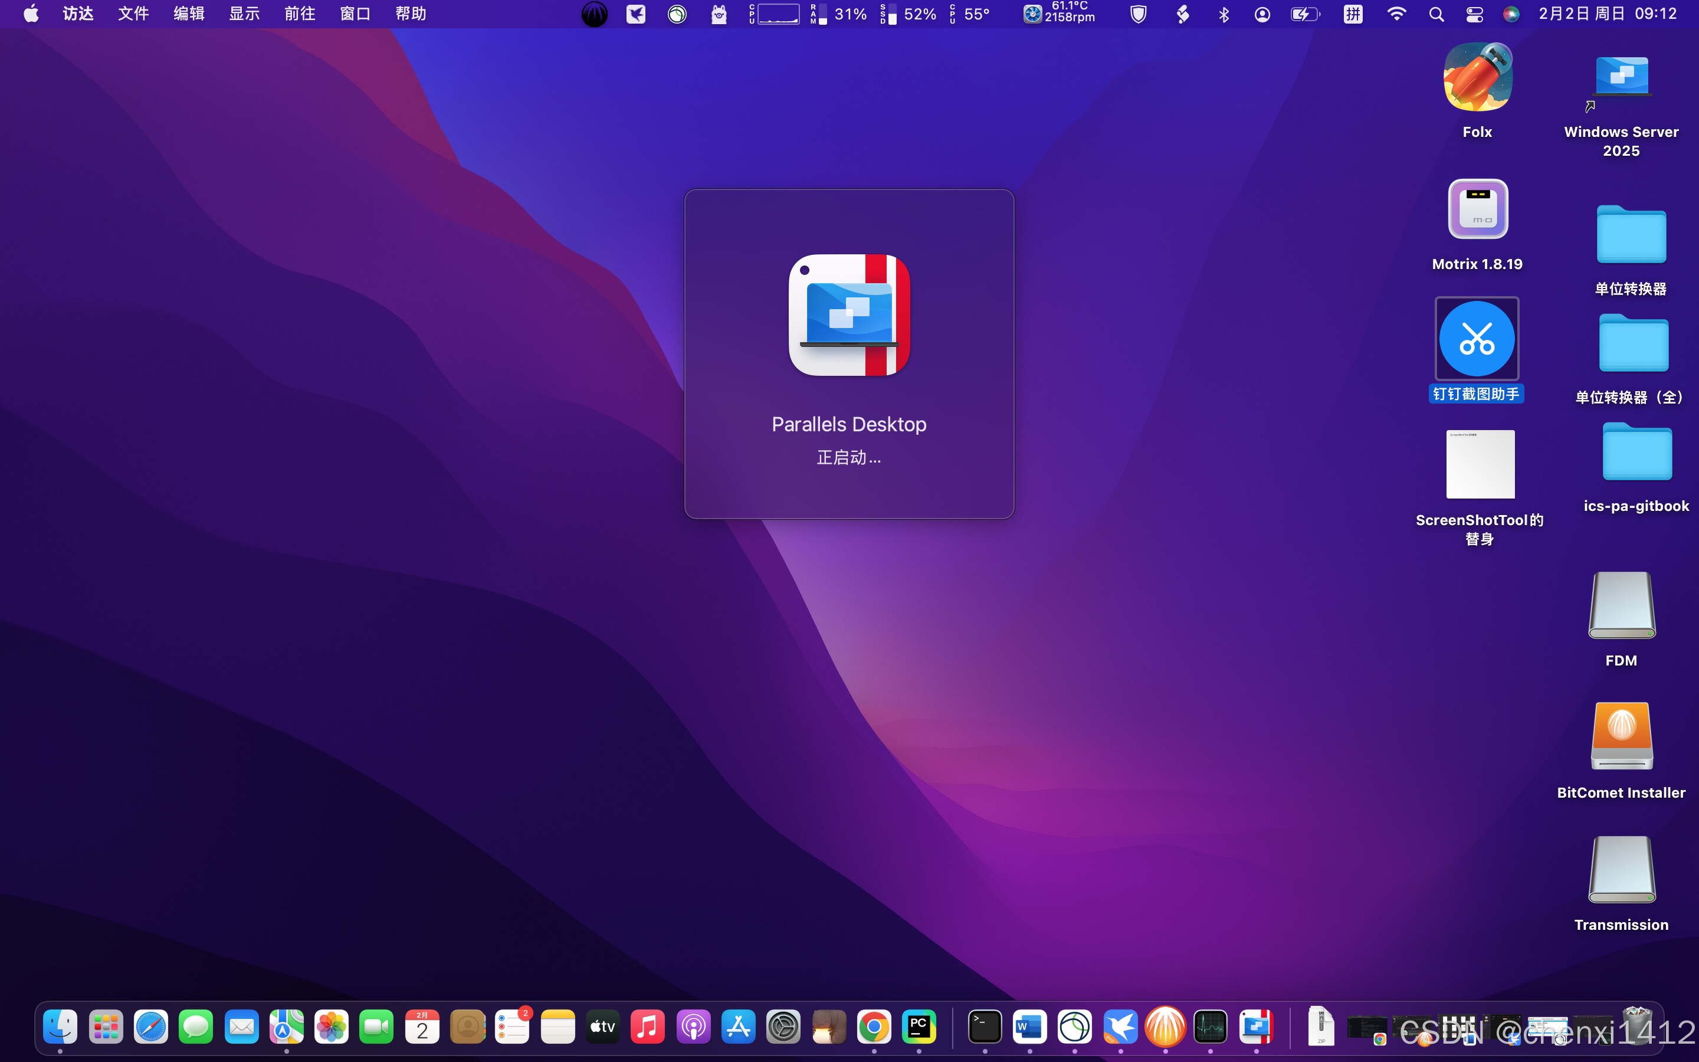Click the date and time 09:12 clock
Screen dimensions: 1699x1062
(x=1607, y=14)
